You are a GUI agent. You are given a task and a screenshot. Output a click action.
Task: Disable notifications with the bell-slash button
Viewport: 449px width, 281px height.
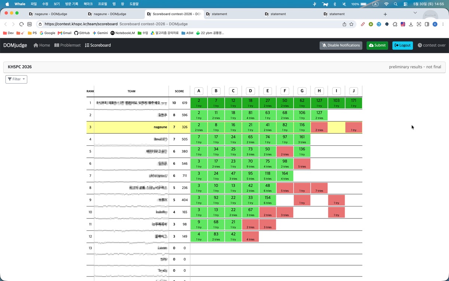point(341,45)
